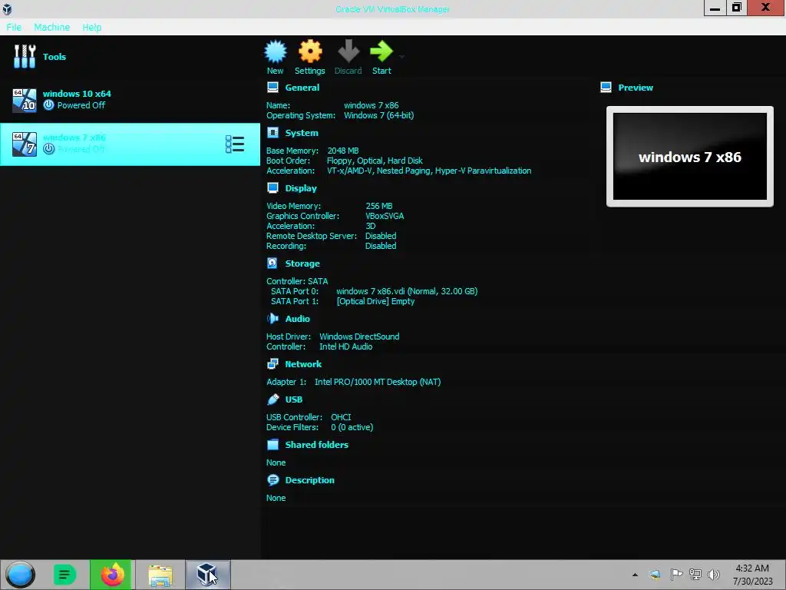This screenshot has height=590, width=786.
Task: Open the Storage section header
Action: coord(302,264)
